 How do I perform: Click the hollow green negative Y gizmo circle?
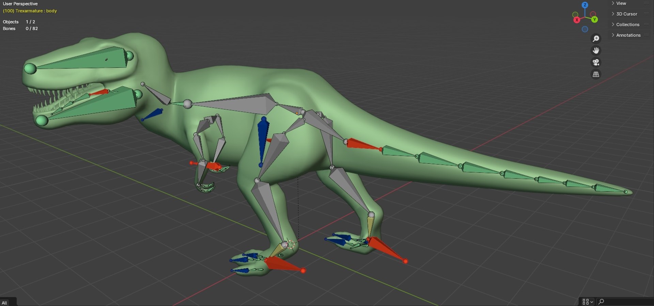tap(575, 15)
